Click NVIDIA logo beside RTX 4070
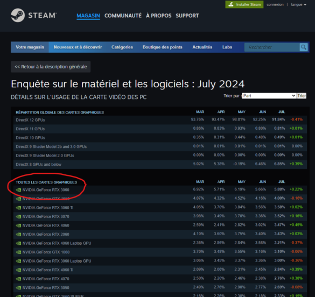 tap(18, 279)
